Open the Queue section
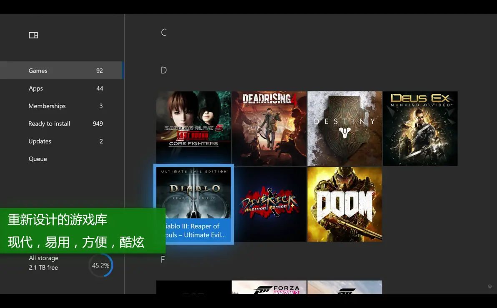Viewport: 497px width, 308px height. point(61,159)
